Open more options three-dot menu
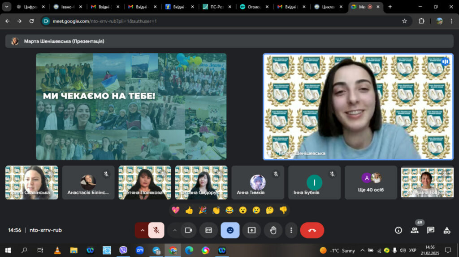This screenshot has width=459, height=257. [x=291, y=230]
